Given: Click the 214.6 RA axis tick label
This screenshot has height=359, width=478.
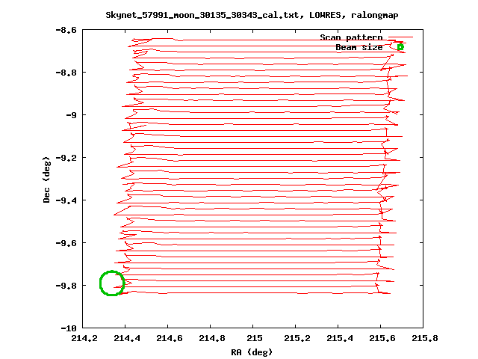Looking at the screenshot, I should pyautogui.click(x=170, y=338).
